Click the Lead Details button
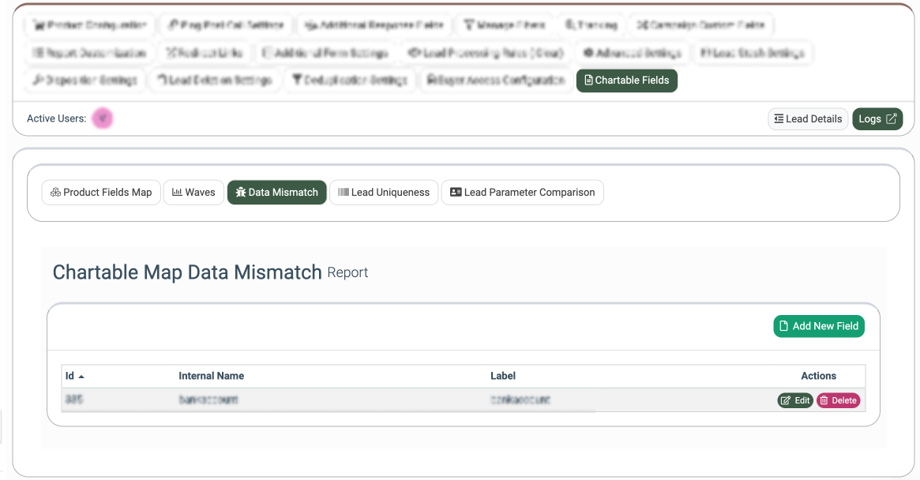This screenshot has width=920, height=480. [808, 119]
